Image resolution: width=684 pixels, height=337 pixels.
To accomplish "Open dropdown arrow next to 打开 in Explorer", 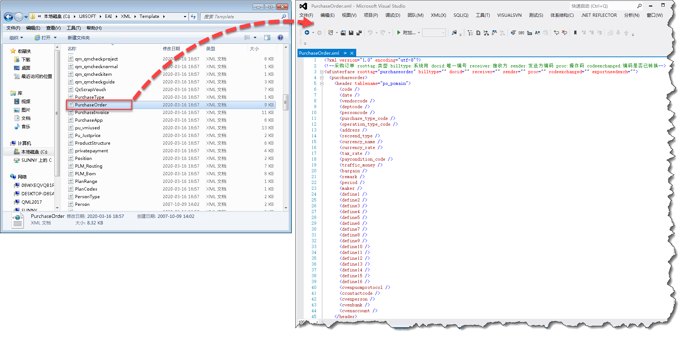I will click(55, 38).
